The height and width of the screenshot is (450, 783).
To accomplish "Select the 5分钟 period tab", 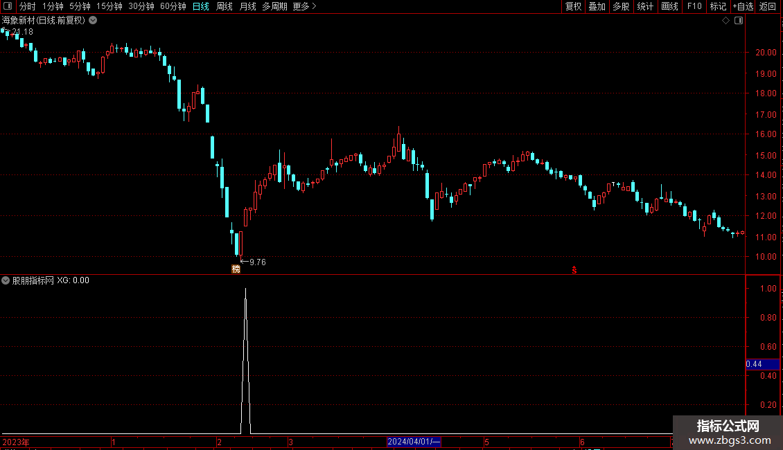I will 80,6.
